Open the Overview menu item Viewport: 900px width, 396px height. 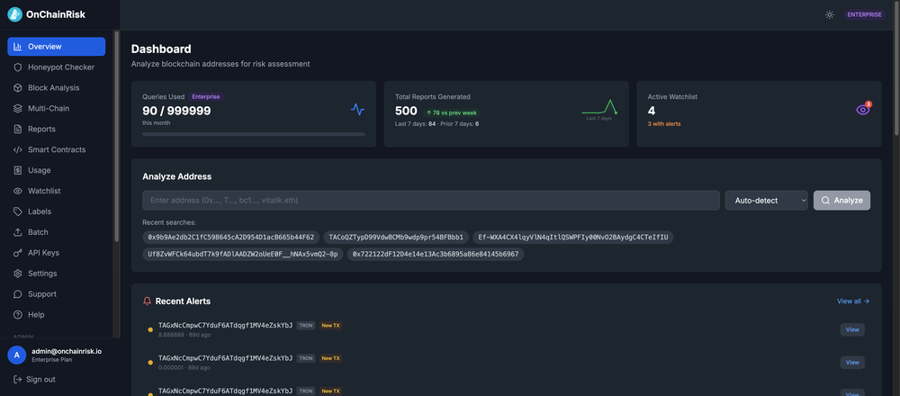tap(56, 47)
